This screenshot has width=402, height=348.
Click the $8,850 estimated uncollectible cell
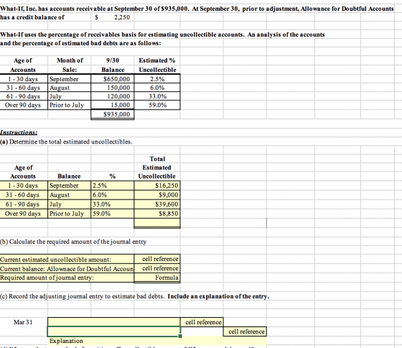157,214
